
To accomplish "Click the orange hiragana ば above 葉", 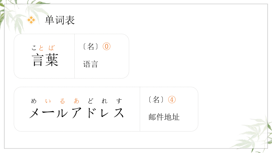I will [52, 48].
